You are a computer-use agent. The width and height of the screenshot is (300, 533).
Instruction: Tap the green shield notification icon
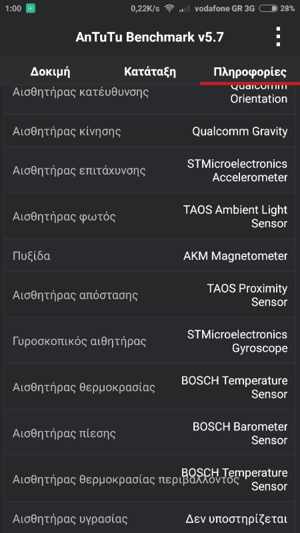point(31,9)
